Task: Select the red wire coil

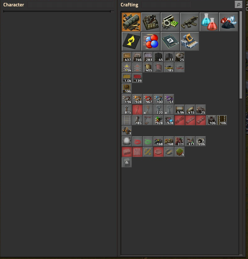Action: tap(137, 141)
